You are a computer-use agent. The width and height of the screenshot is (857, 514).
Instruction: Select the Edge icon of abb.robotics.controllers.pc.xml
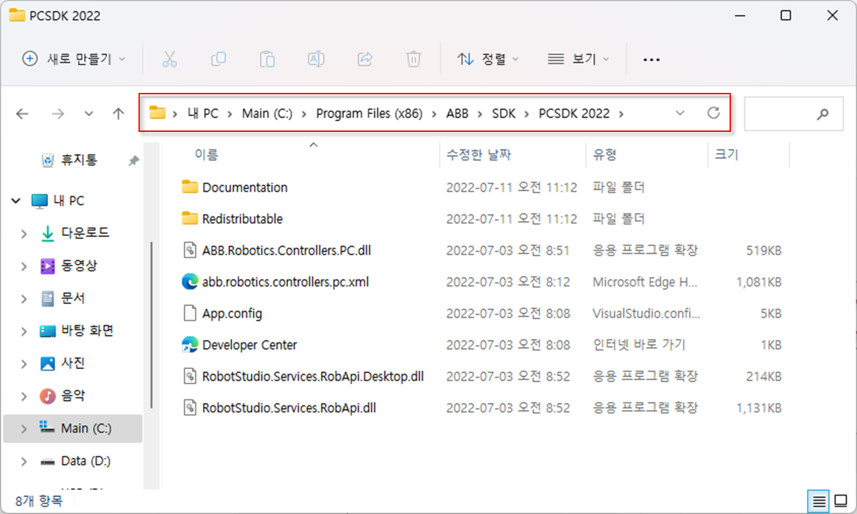[x=190, y=281]
